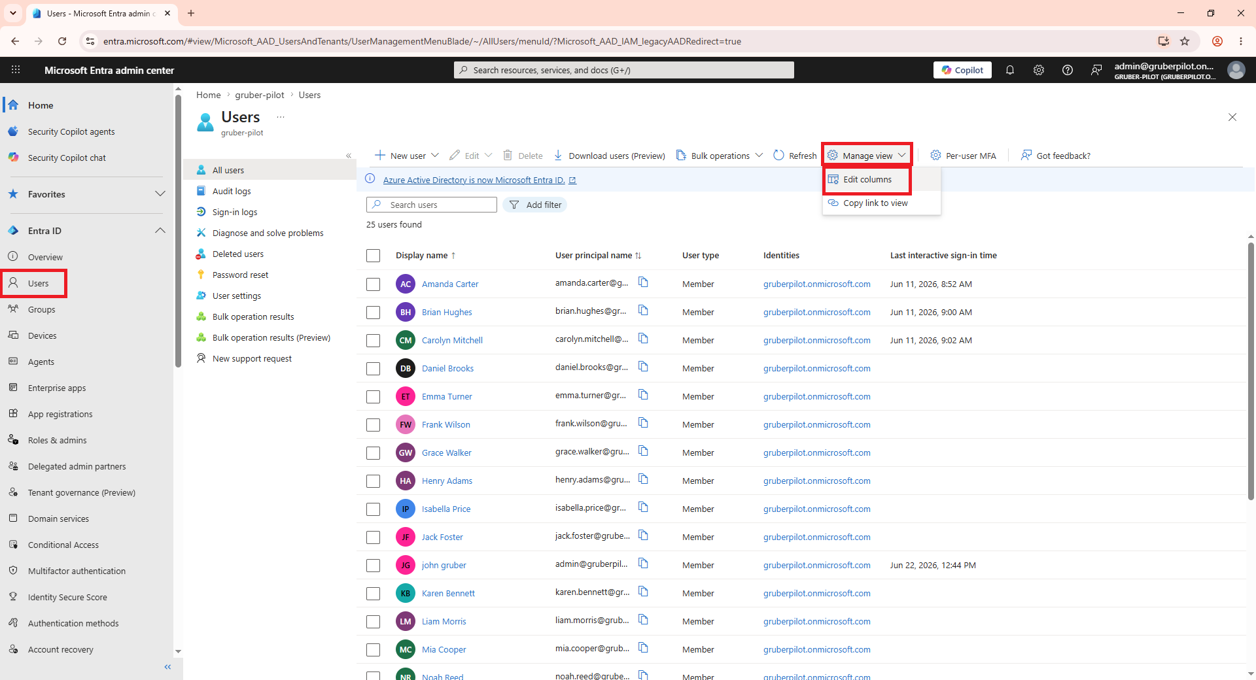Open portal settings gear icon

point(1039,70)
